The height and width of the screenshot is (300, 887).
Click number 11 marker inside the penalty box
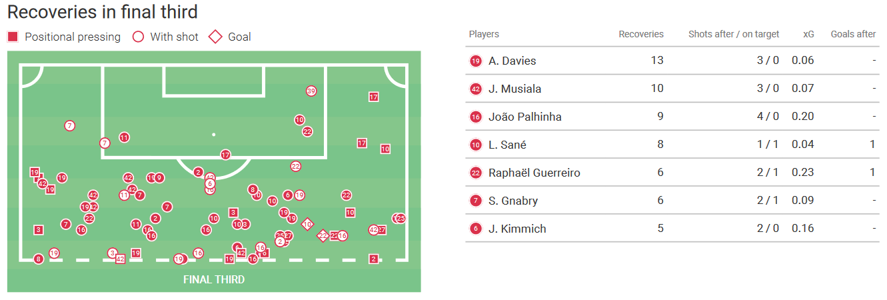click(124, 137)
